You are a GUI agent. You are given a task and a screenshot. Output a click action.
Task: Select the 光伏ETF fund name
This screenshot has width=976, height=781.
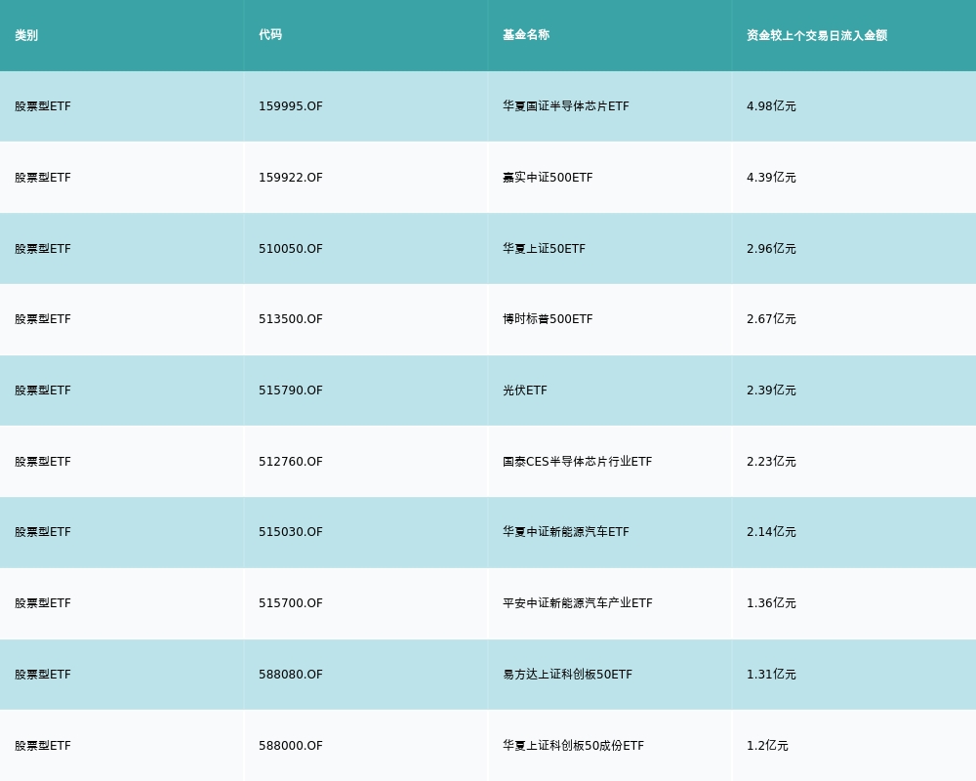[x=525, y=390]
